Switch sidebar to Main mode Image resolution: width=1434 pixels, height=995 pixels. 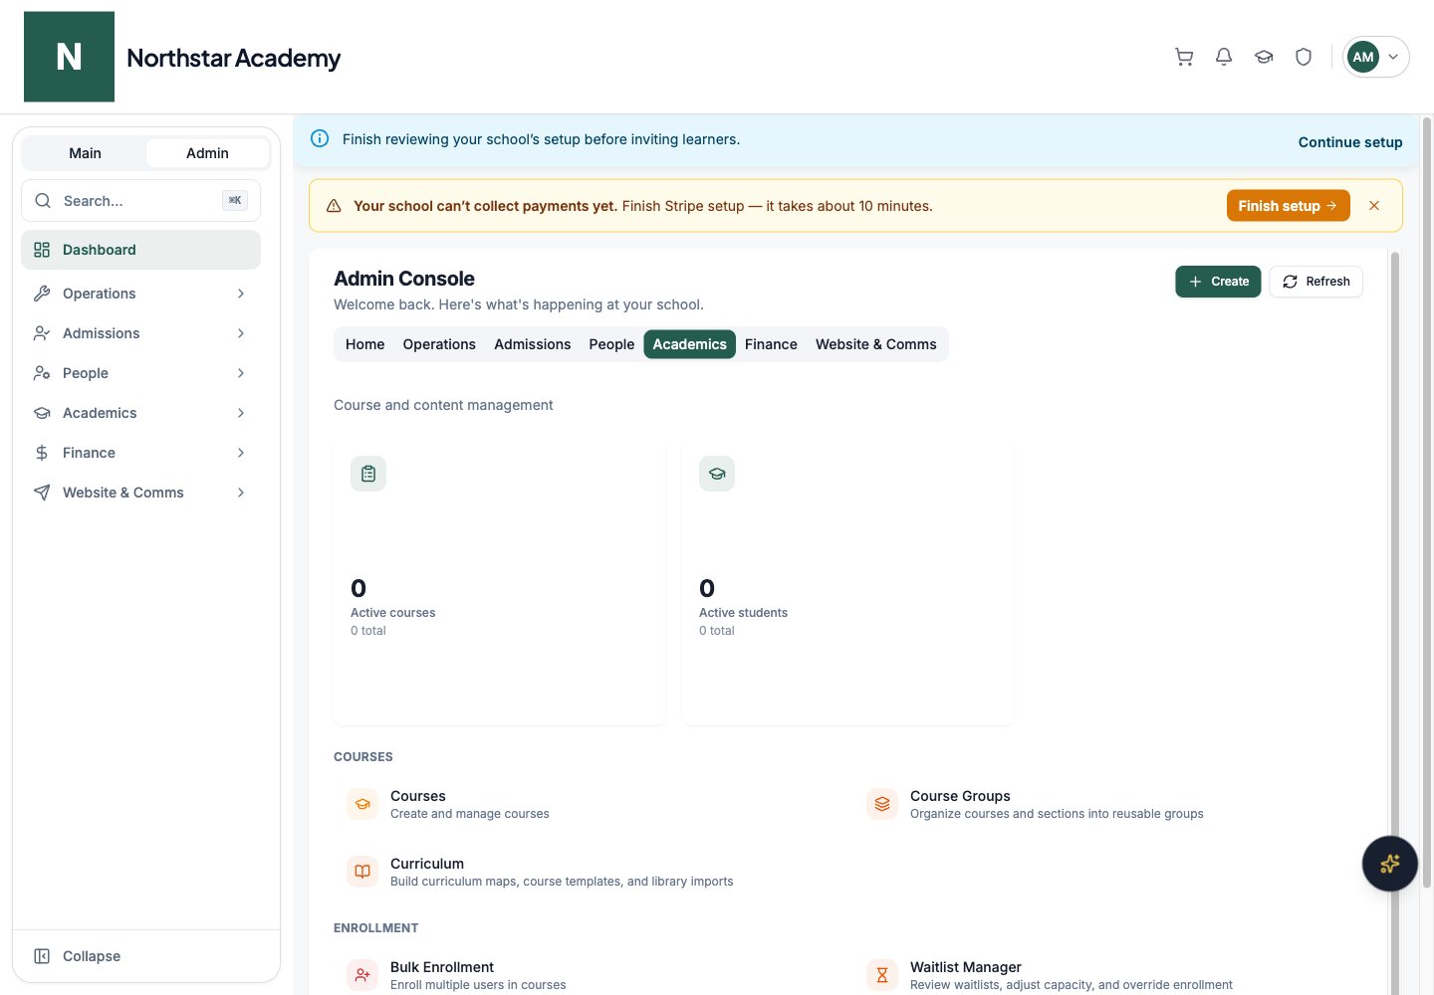pyautogui.click(x=85, y=153)
